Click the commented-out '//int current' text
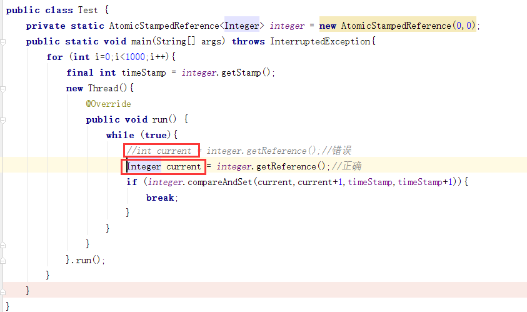527x312 pixels. 159,151
